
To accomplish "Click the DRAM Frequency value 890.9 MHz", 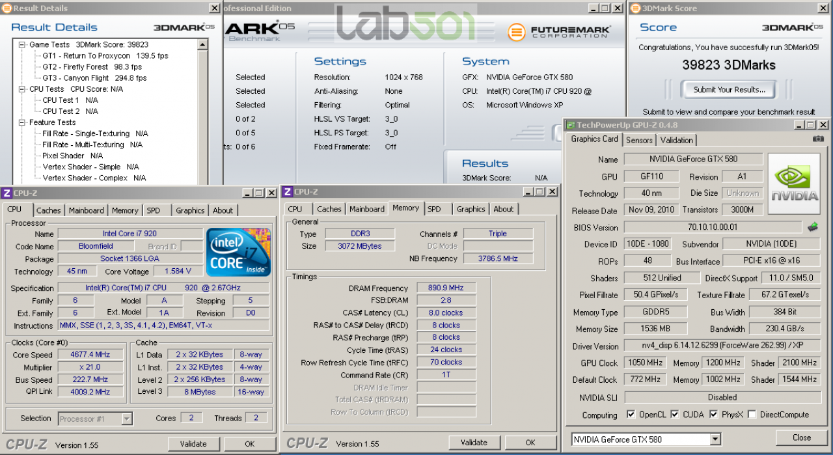I will pos(446,288).
